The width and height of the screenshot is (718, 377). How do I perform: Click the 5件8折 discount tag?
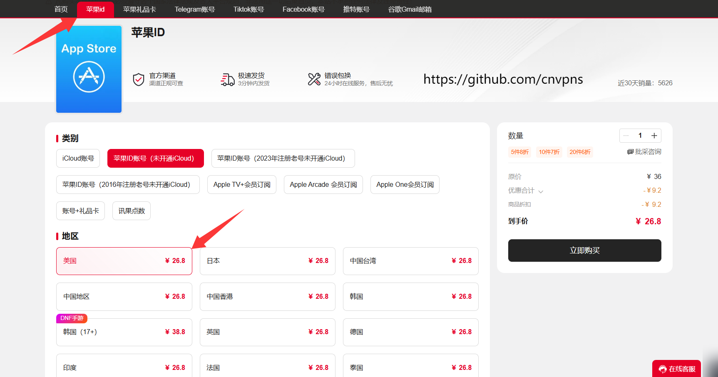pyautogui.click(x=520, y=152)
